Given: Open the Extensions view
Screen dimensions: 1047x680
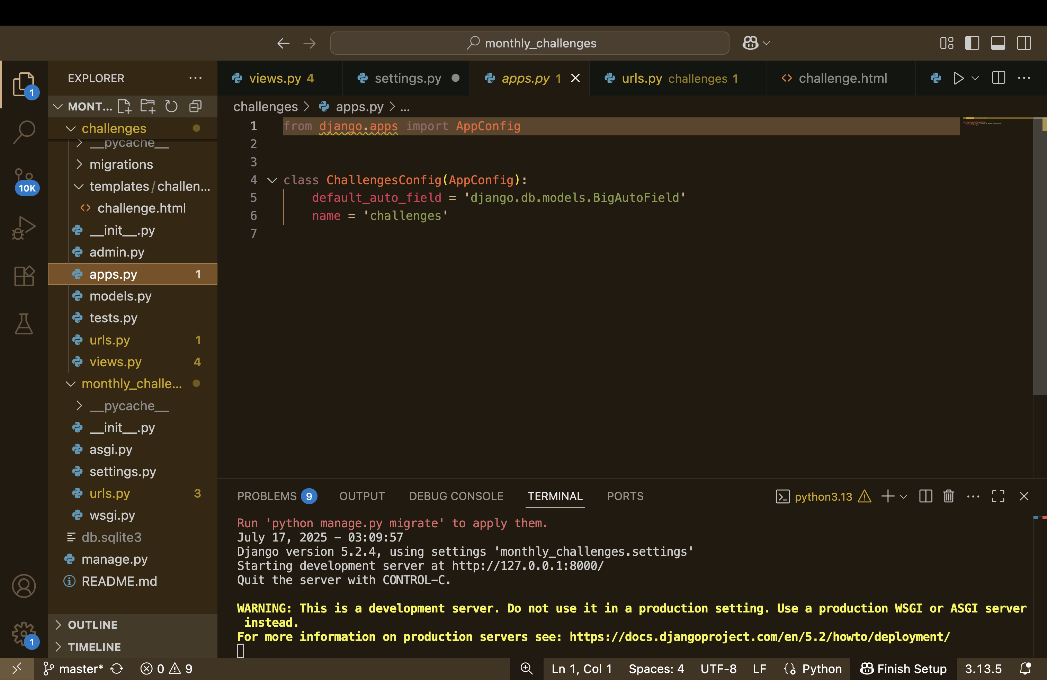Looking at the screenshot, I should click(x=24, y=276).
